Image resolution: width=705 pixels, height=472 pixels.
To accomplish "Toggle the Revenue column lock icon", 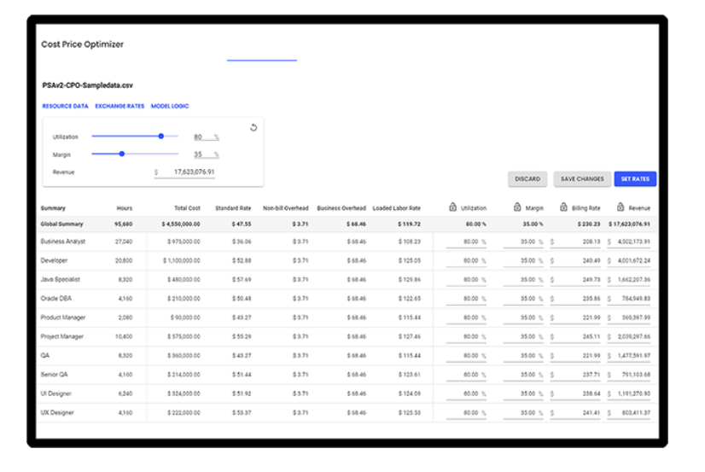I will 621,207.
